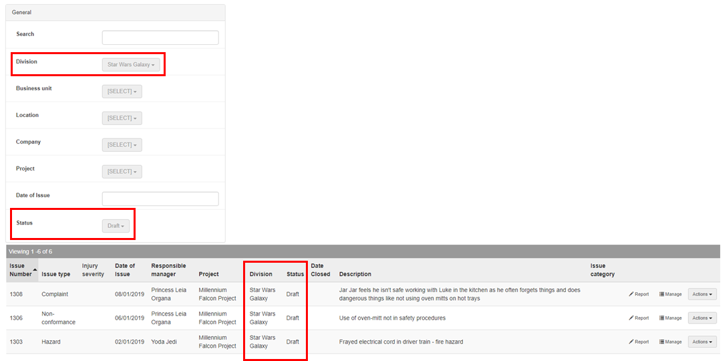
Task: Expand the Status Draft dropdown
Action: (116, 226)
